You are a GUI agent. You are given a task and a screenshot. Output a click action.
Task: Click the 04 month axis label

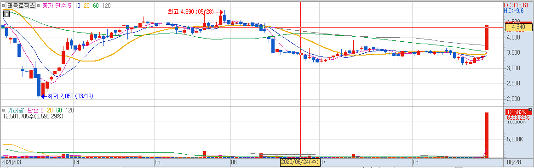pyautogui.click(x=76, y=162)
